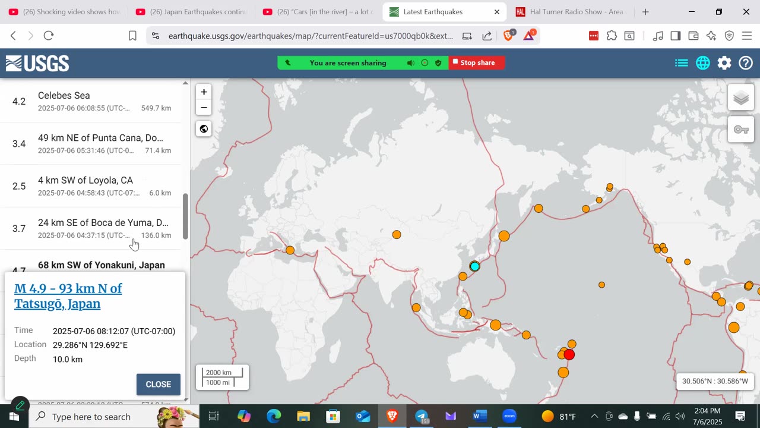Open the map layers control
This screenshot has width=760, height=428.
(741, 98)
